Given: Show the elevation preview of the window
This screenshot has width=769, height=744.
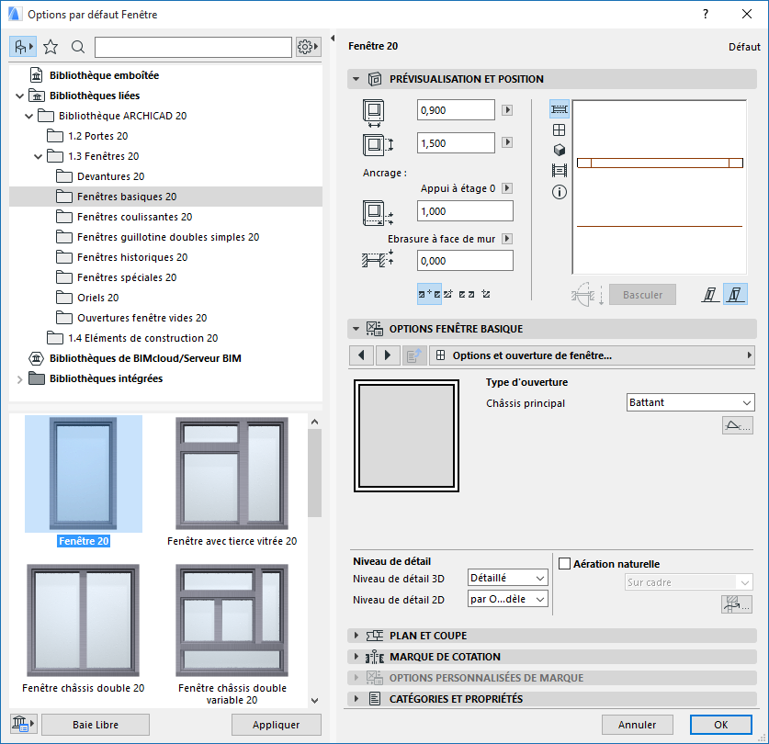Looking at the screenshot, I should [x=559, y=130].
